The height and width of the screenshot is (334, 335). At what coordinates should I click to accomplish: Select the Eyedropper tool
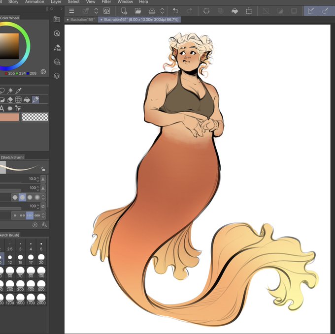click(18, 91)
